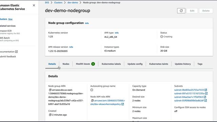The height and width of the screenshot is (122, 217).
Task: Click Submit feedback in the sidebar
Action: coord(8,57)
